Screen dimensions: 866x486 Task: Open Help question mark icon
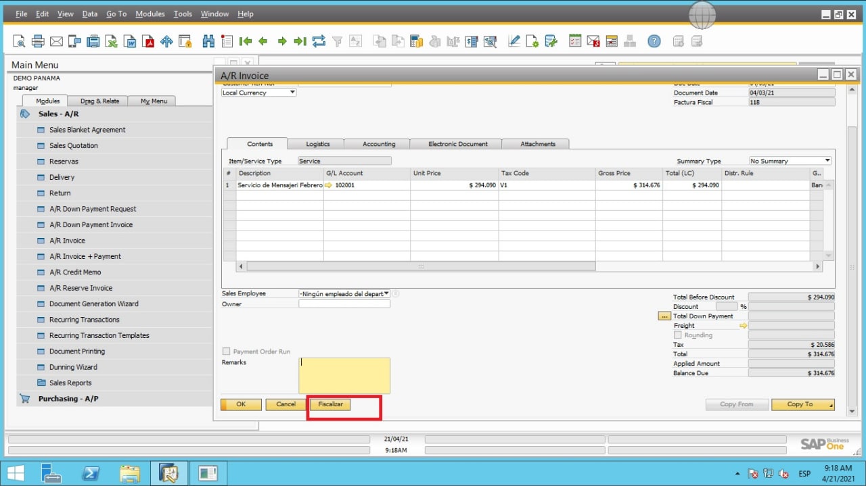click(654, 41)
